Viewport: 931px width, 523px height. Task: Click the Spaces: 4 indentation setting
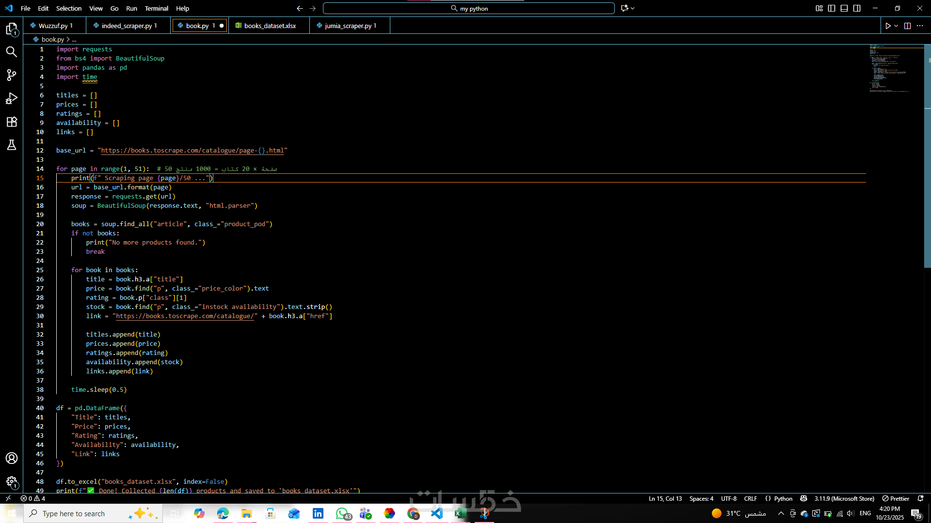click(x=701, y=498)
